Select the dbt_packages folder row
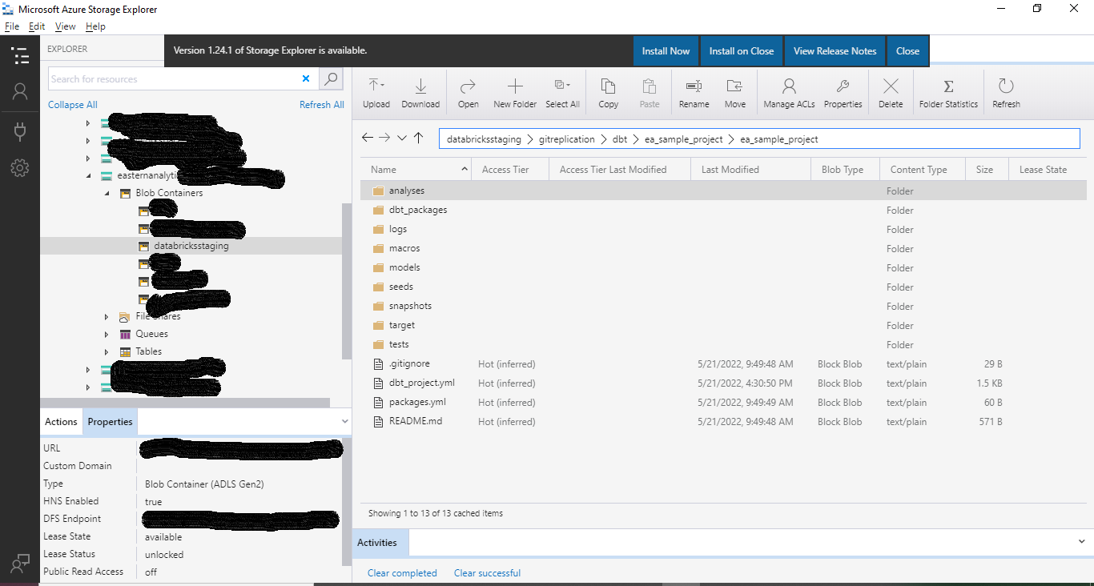The width and height of the screenshot is (1094, 586). pyautogui.click(x=724, y=210)
